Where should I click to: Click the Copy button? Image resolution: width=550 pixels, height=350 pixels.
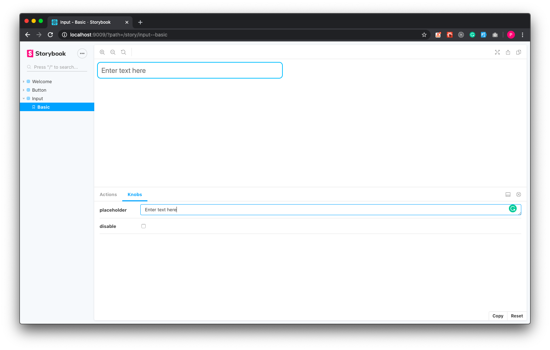coord(498,316)
